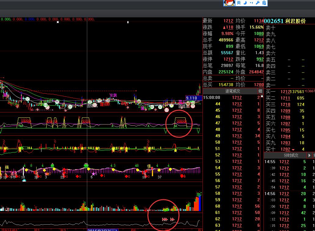Click the red down triangle beside 买十 price
The image size is (315, 231).
pyautogui.click(x=293, y=150)
